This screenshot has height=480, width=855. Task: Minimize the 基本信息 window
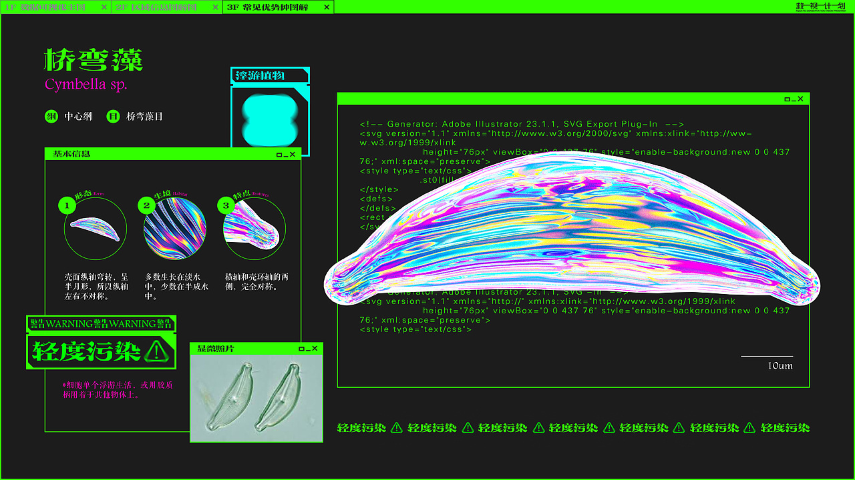coord(287,156)
